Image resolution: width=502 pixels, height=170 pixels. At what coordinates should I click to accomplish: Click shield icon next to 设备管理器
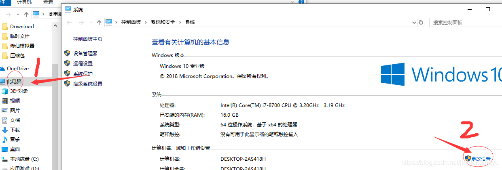[x=67, y=53]
